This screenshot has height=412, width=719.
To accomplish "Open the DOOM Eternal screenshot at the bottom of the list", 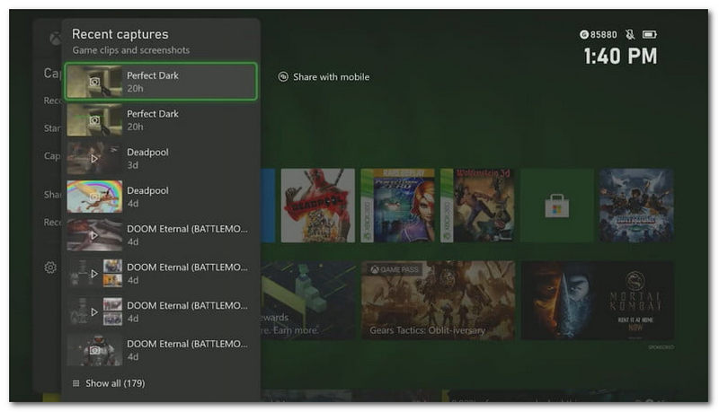I will coord(161,350).
